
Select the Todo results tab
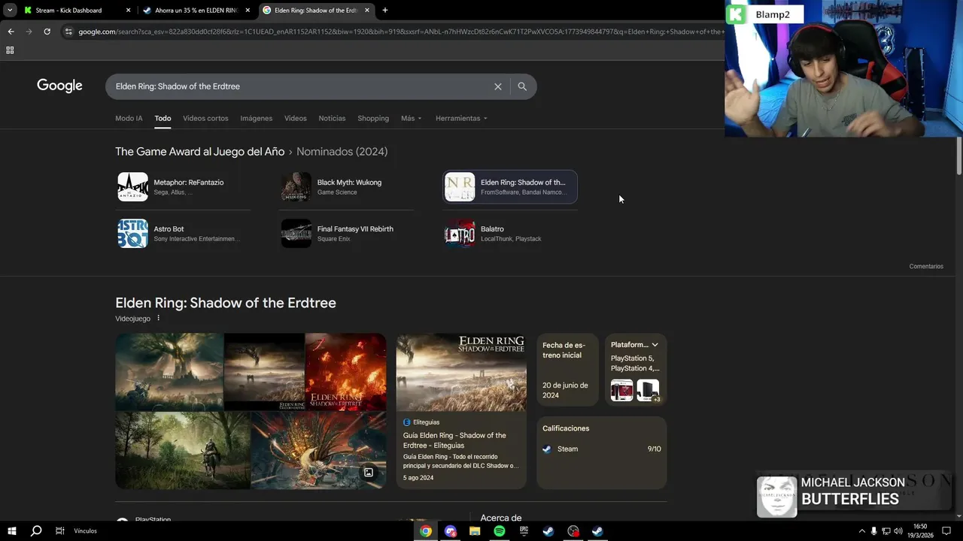tap(163, 118)
